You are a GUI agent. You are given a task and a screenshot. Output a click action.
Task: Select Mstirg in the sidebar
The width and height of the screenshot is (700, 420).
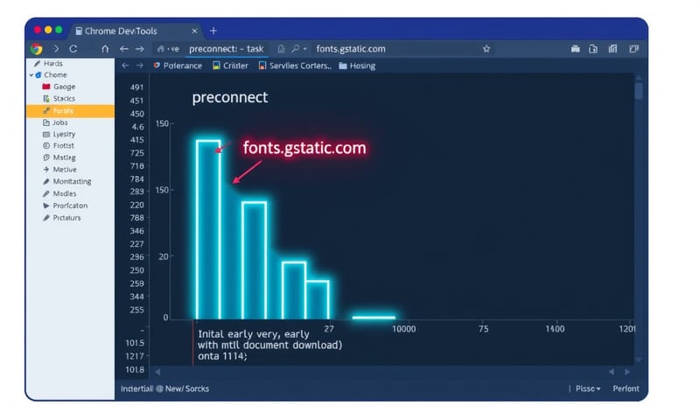(59, 157)
